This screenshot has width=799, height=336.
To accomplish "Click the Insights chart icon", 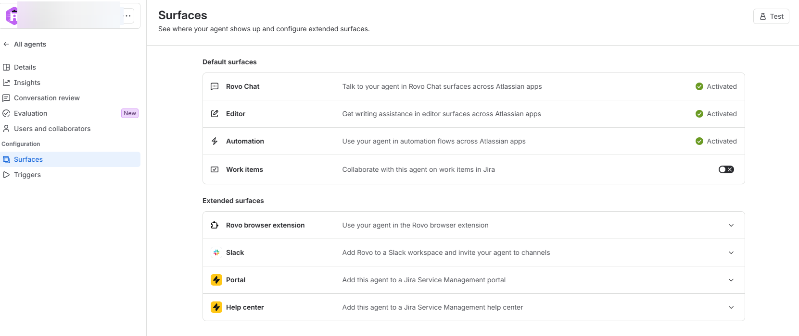I will point(6,83).
